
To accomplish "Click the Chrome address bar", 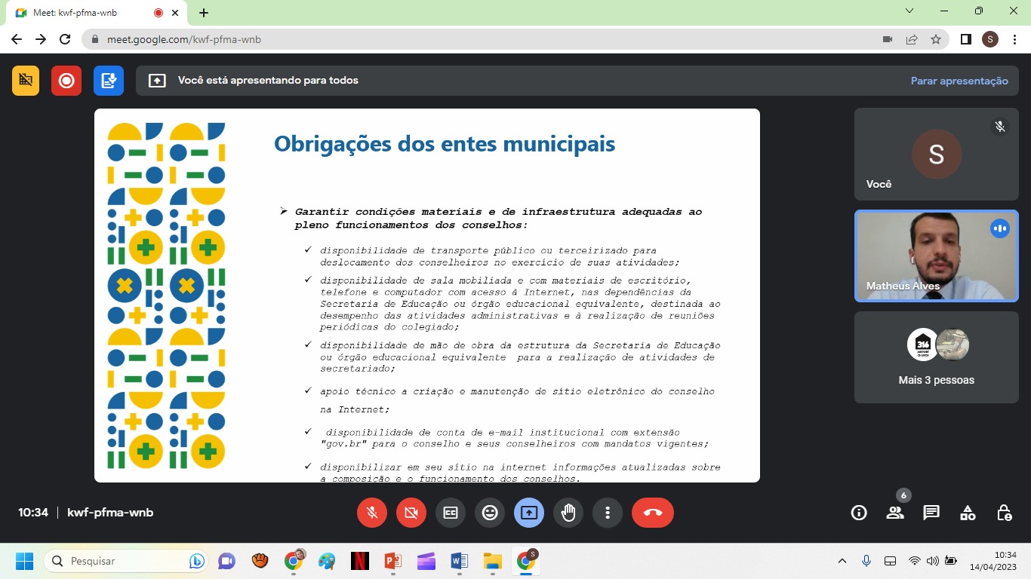I will (x=483, y=39).
